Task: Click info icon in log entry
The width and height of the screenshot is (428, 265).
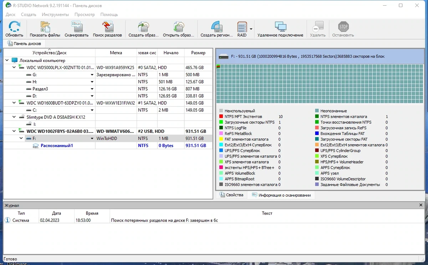Action: click(7, 220)
